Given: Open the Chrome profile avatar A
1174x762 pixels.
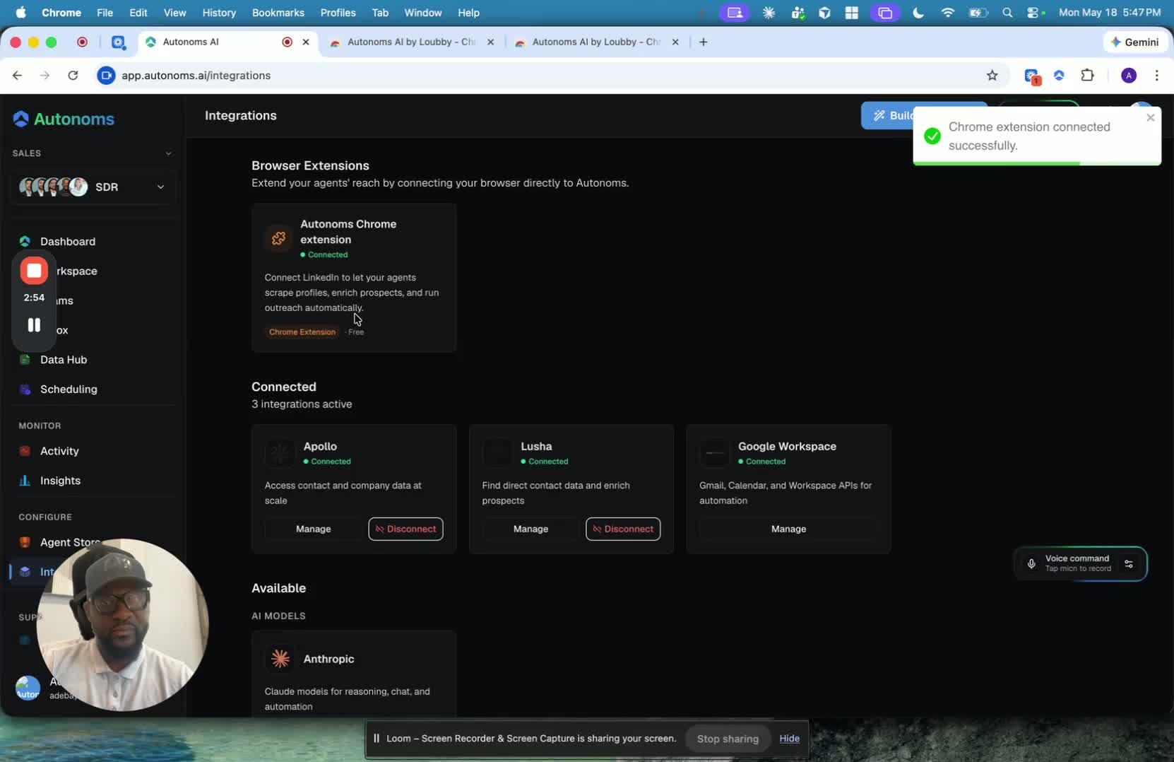Looking at the screenshot, I should click(x=1129, y=76).
